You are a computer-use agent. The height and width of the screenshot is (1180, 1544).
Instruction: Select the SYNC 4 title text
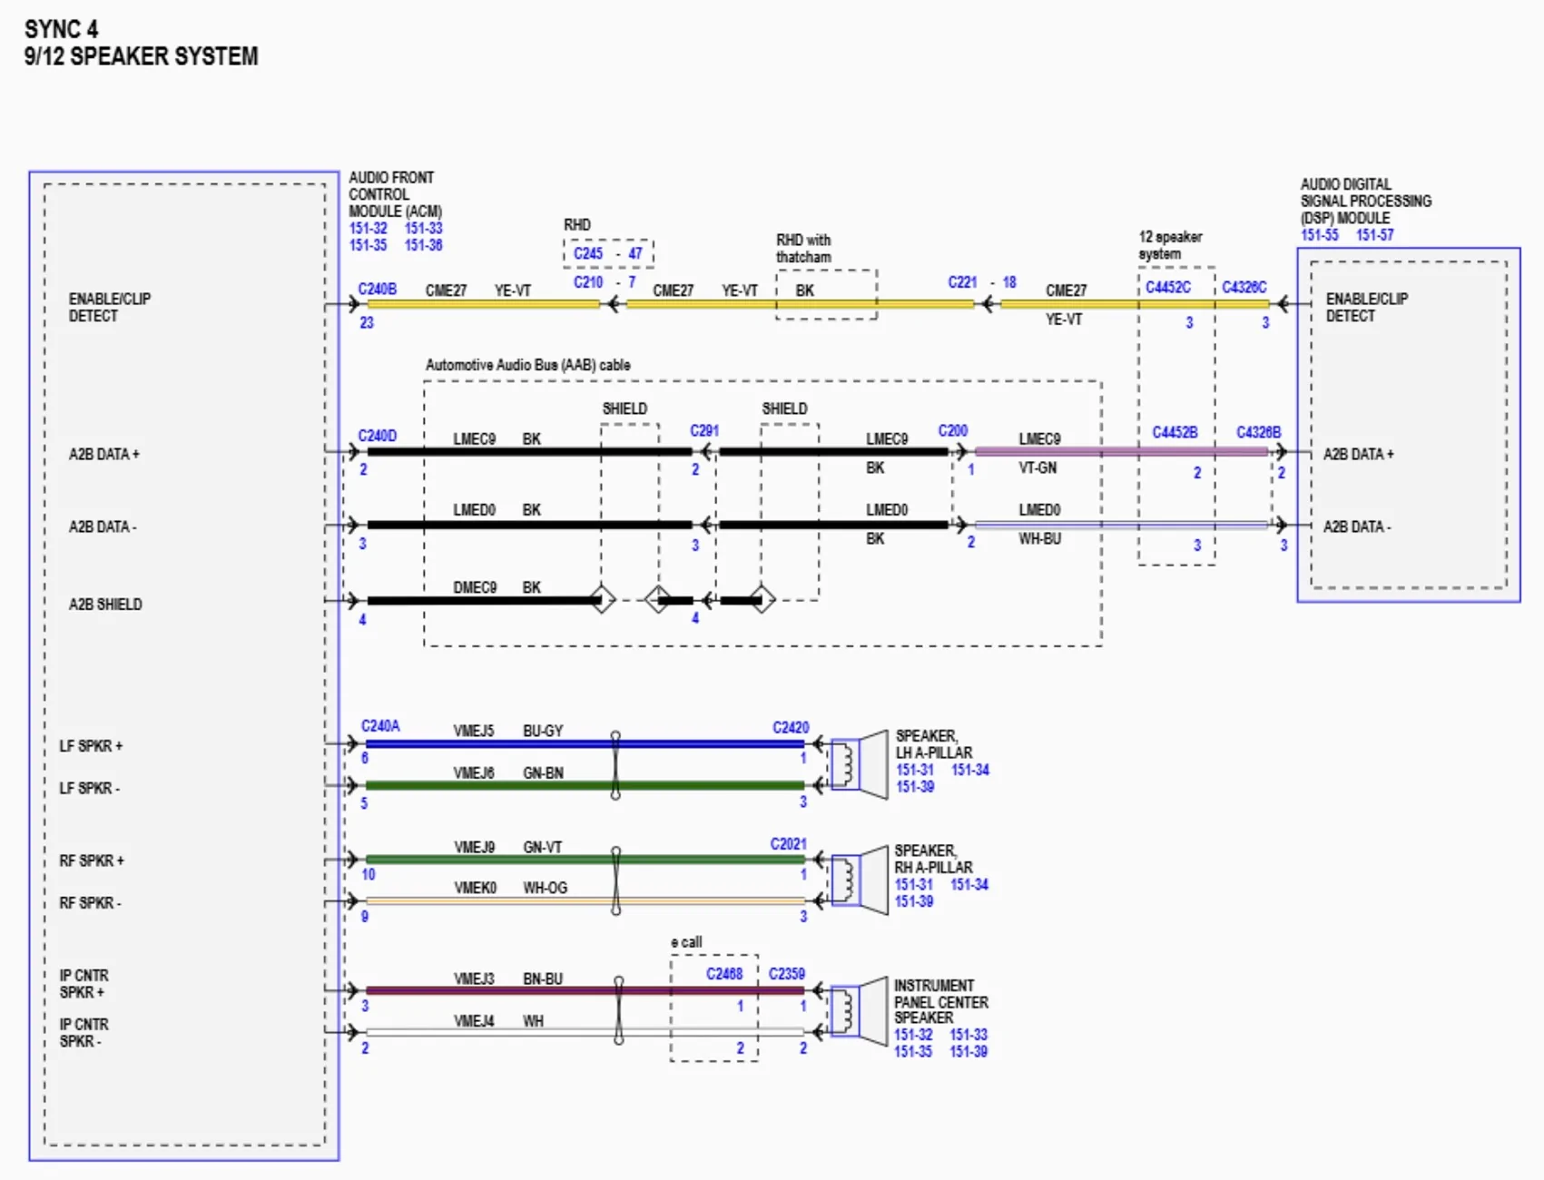pyautogui.click(x=61, y=29)
